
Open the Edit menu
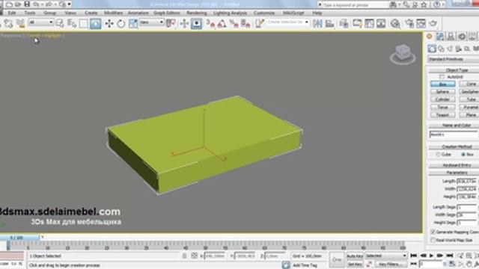[12, 13]
